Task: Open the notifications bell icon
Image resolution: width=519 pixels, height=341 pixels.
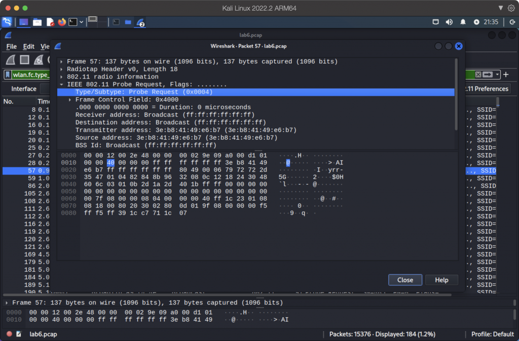Action: click(x=463, y=22)
